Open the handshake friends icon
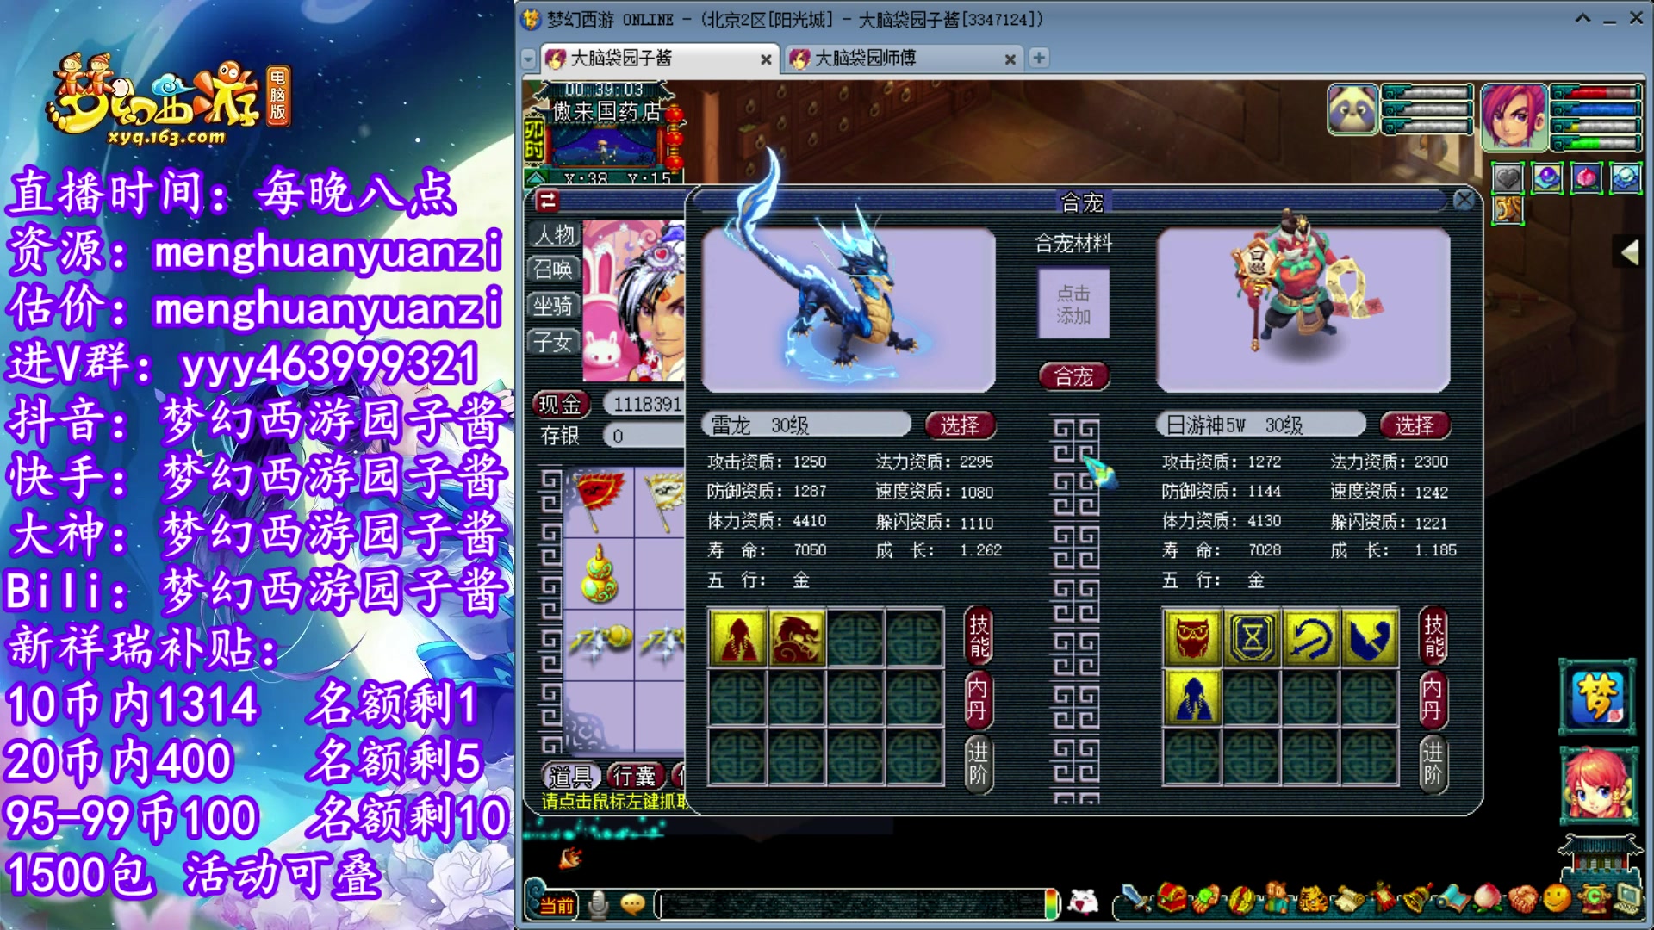This screenshot has height=930, width=1654. [1523, 899]
